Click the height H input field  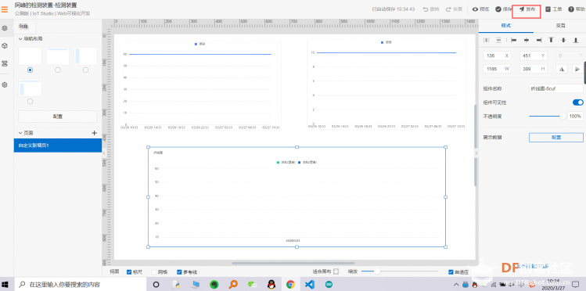pos(534,69)
